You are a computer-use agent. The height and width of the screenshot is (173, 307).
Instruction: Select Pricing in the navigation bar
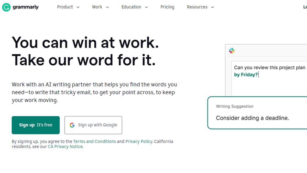[167, 7]
